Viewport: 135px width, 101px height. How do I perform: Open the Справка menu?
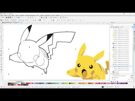pos(57,15)
